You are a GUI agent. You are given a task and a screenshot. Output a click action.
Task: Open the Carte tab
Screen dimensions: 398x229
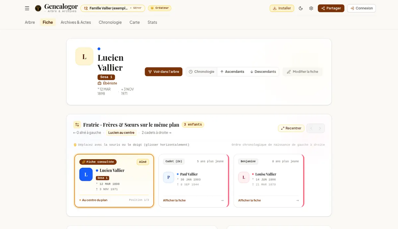135,22
